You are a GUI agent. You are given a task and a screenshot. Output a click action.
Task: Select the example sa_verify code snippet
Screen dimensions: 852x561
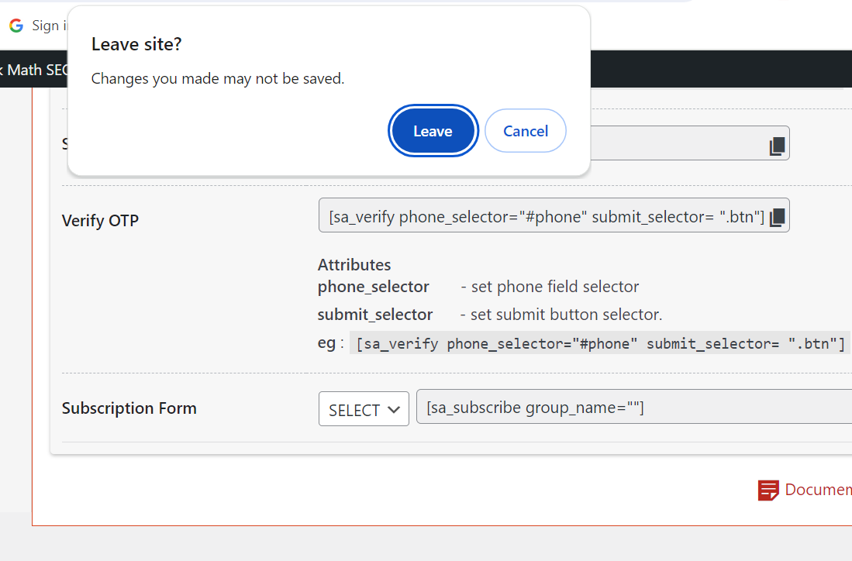[x=600, y=343]
